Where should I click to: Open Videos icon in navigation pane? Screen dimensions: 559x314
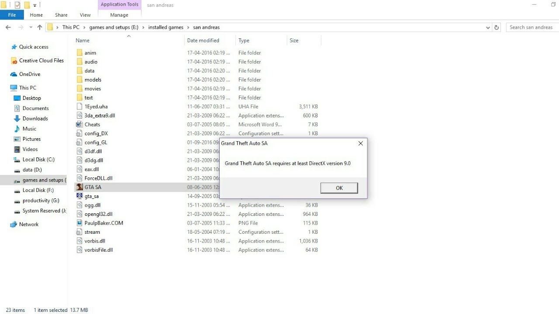tap(17, 149)
